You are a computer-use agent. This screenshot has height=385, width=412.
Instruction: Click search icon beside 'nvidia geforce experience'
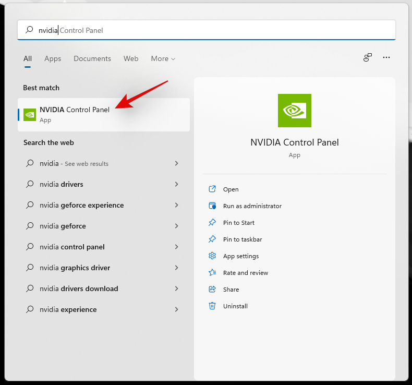(x=30, y=204)
